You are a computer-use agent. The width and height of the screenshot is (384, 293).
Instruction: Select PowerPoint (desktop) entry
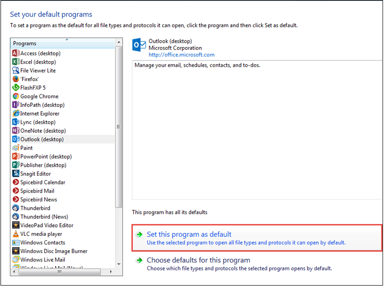pyautogui.click(x=46, y=156)
